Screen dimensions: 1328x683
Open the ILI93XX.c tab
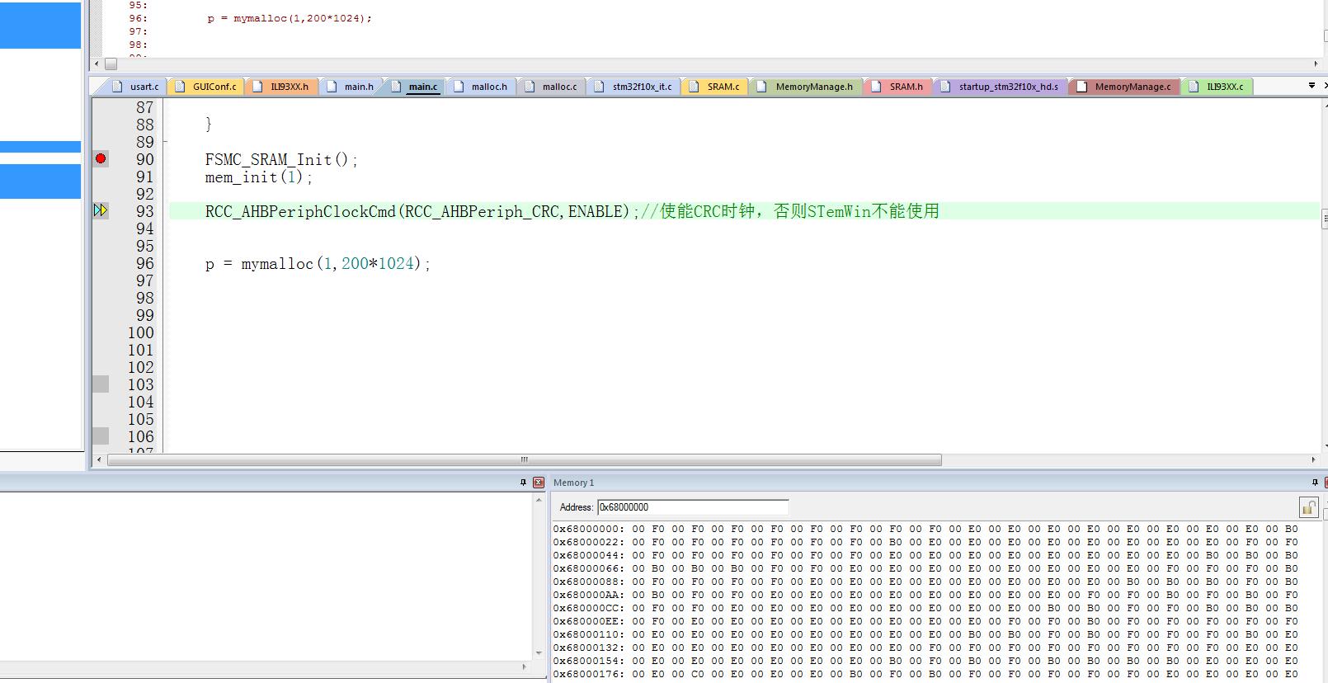pos(1218,87)
